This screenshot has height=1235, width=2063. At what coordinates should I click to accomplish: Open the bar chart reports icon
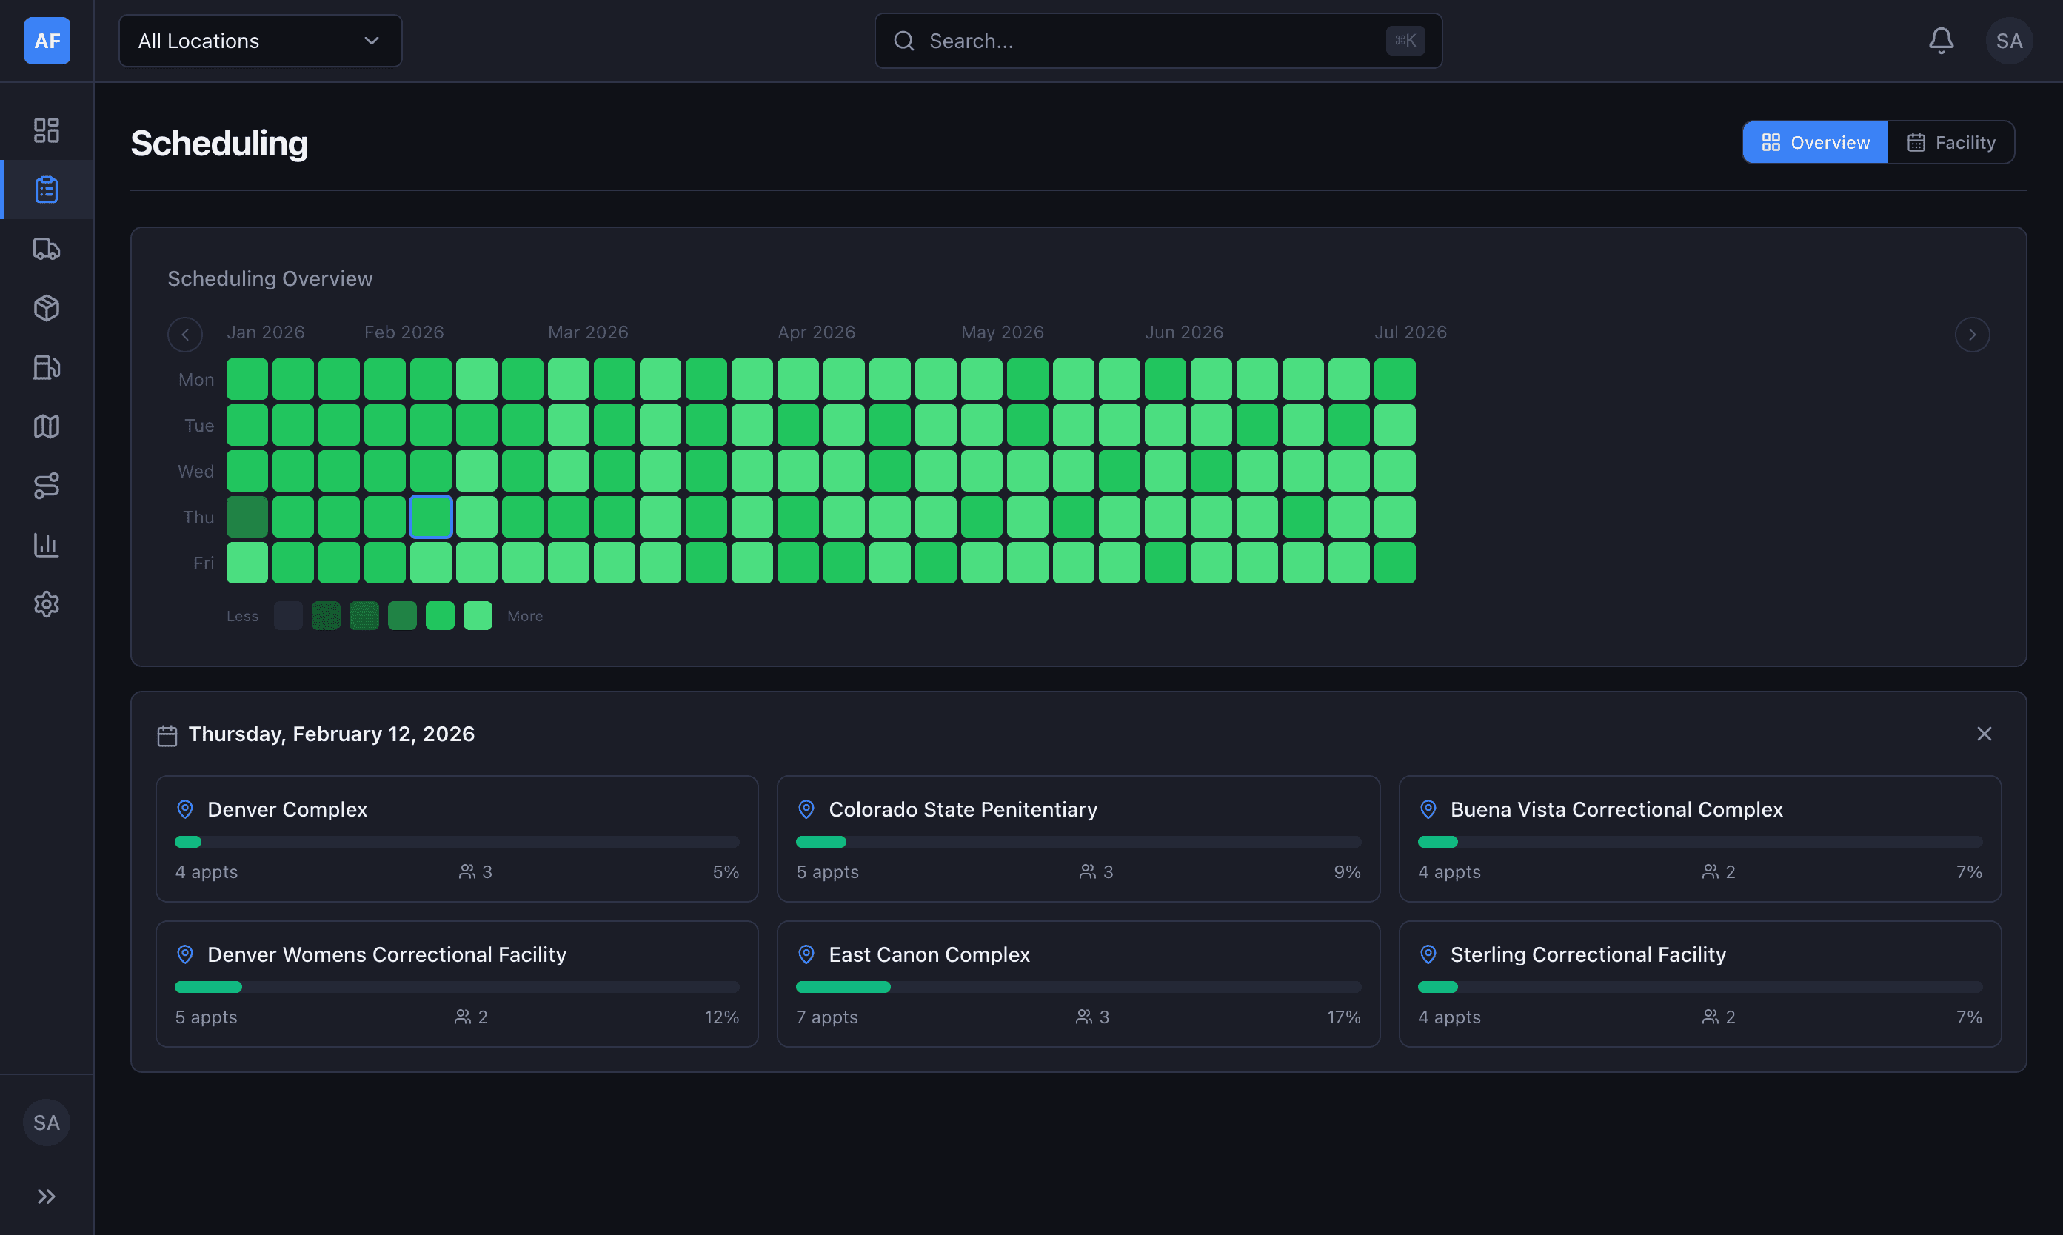[x=47, y=545]
